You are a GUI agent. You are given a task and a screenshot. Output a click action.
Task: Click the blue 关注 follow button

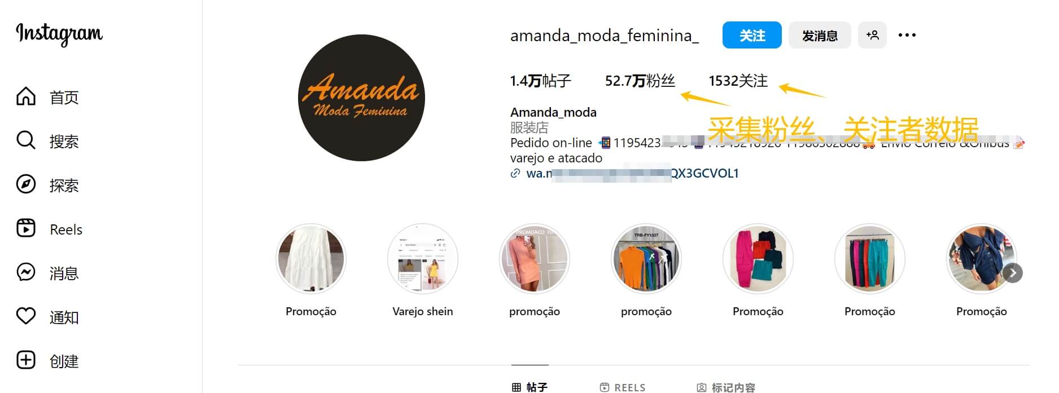click(x=752, y=35)
